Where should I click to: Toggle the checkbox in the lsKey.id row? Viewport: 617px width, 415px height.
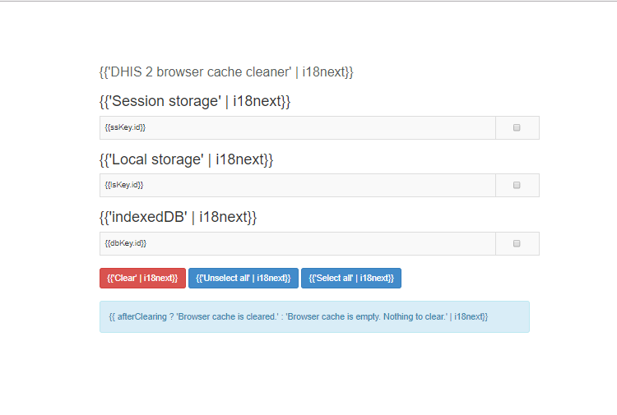point(517,185)
